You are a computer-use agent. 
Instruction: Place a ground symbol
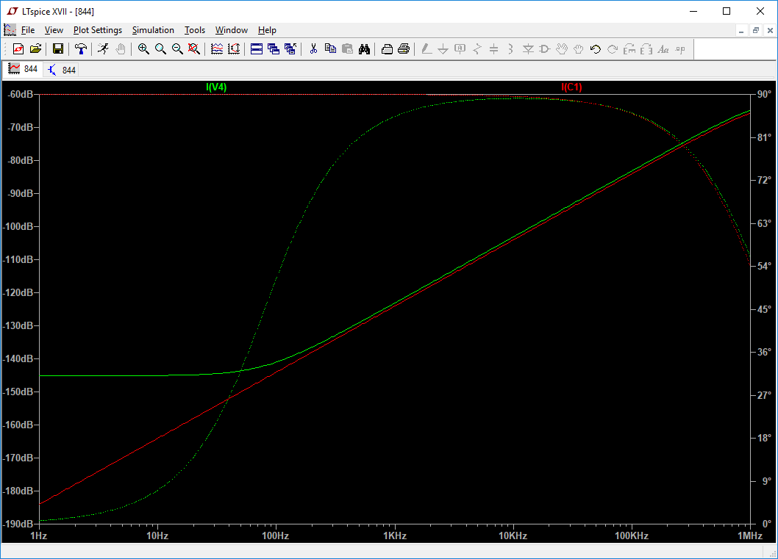tap(443, 49)
